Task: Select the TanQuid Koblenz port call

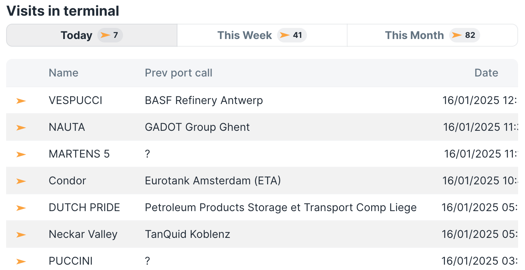Action: tap(187, 234)
